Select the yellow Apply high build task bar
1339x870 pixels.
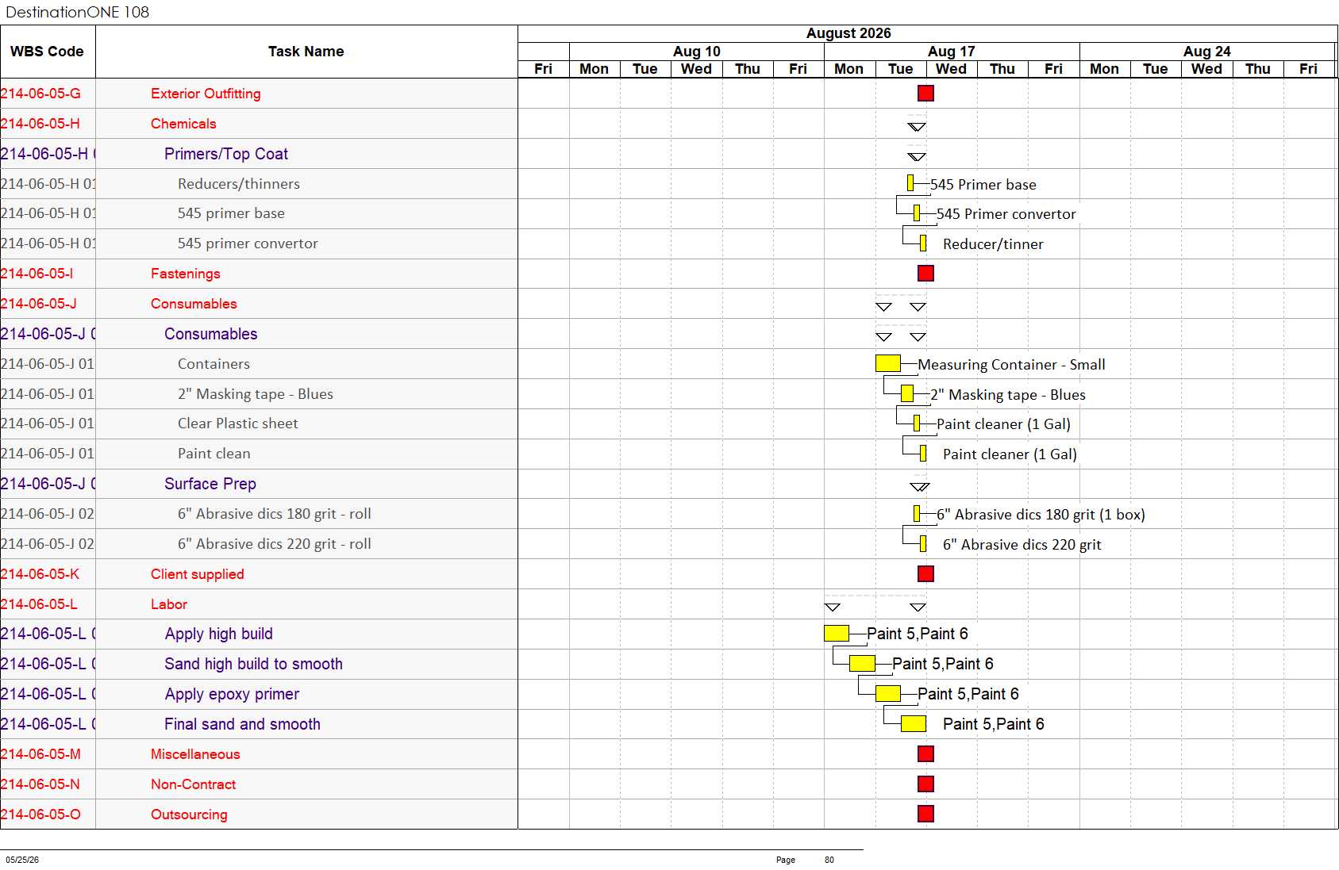(x=837, y=634)
